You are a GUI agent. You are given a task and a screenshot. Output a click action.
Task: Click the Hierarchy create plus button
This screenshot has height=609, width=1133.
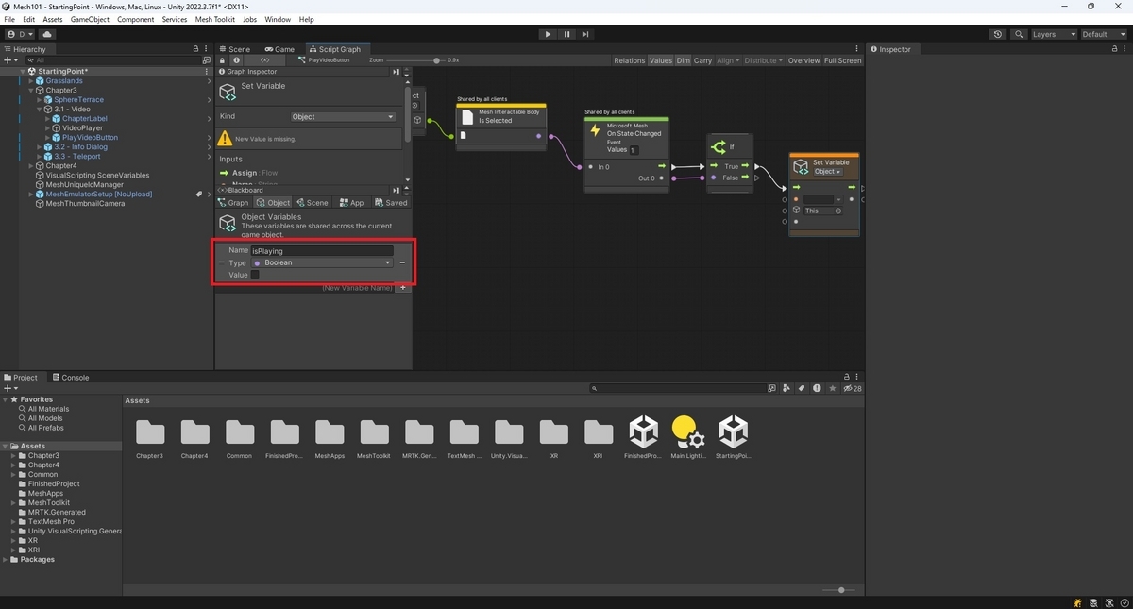(9, 59)
